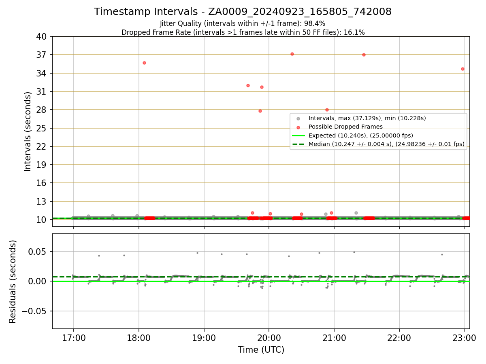
Task: Click the 'Time (UTC)' x-axis label
Action: (261, 350)
